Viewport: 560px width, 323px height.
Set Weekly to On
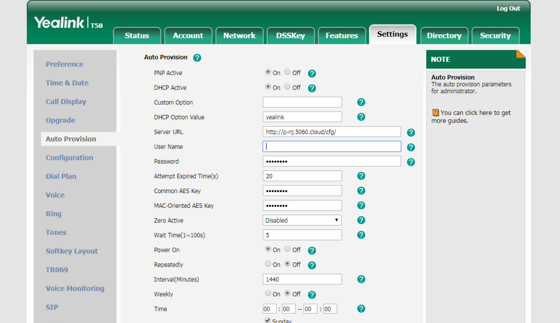[268, 293]
